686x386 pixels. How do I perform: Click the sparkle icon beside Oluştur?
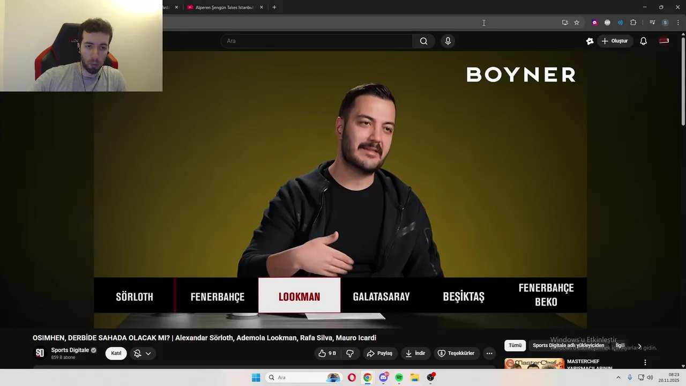click(590, 41)
